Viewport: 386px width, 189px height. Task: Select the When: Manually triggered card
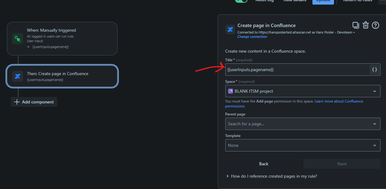click(62, 39)
